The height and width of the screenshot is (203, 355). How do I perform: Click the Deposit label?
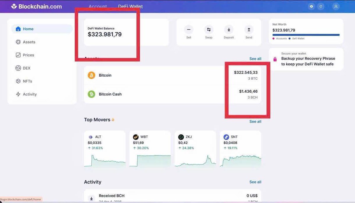coord(229,38)
